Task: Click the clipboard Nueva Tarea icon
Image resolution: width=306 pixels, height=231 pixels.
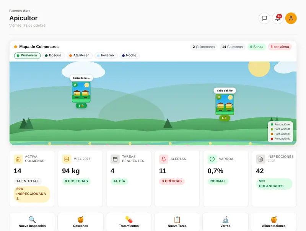Action: click(x=177, y=220)
